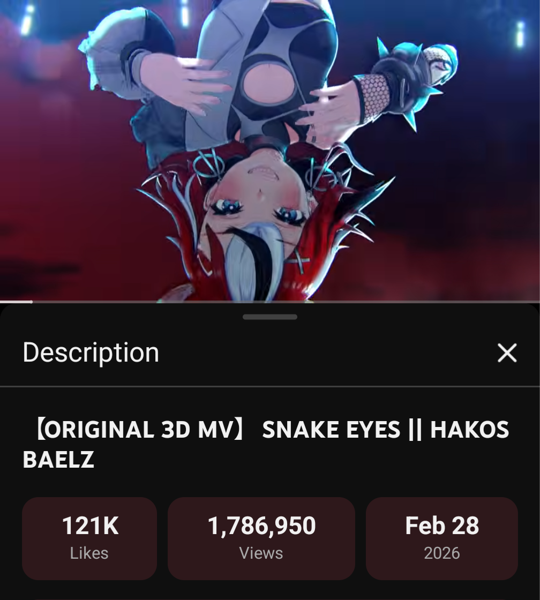
Task: Close the Description panel with the X
Action: pos(507,352)
